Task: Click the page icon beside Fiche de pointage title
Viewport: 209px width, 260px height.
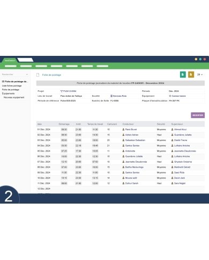Action: point(38,75)
